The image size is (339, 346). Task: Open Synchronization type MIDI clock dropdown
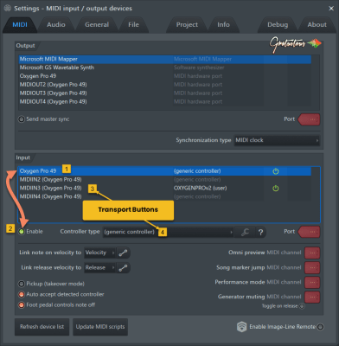(x=277, y=140)
